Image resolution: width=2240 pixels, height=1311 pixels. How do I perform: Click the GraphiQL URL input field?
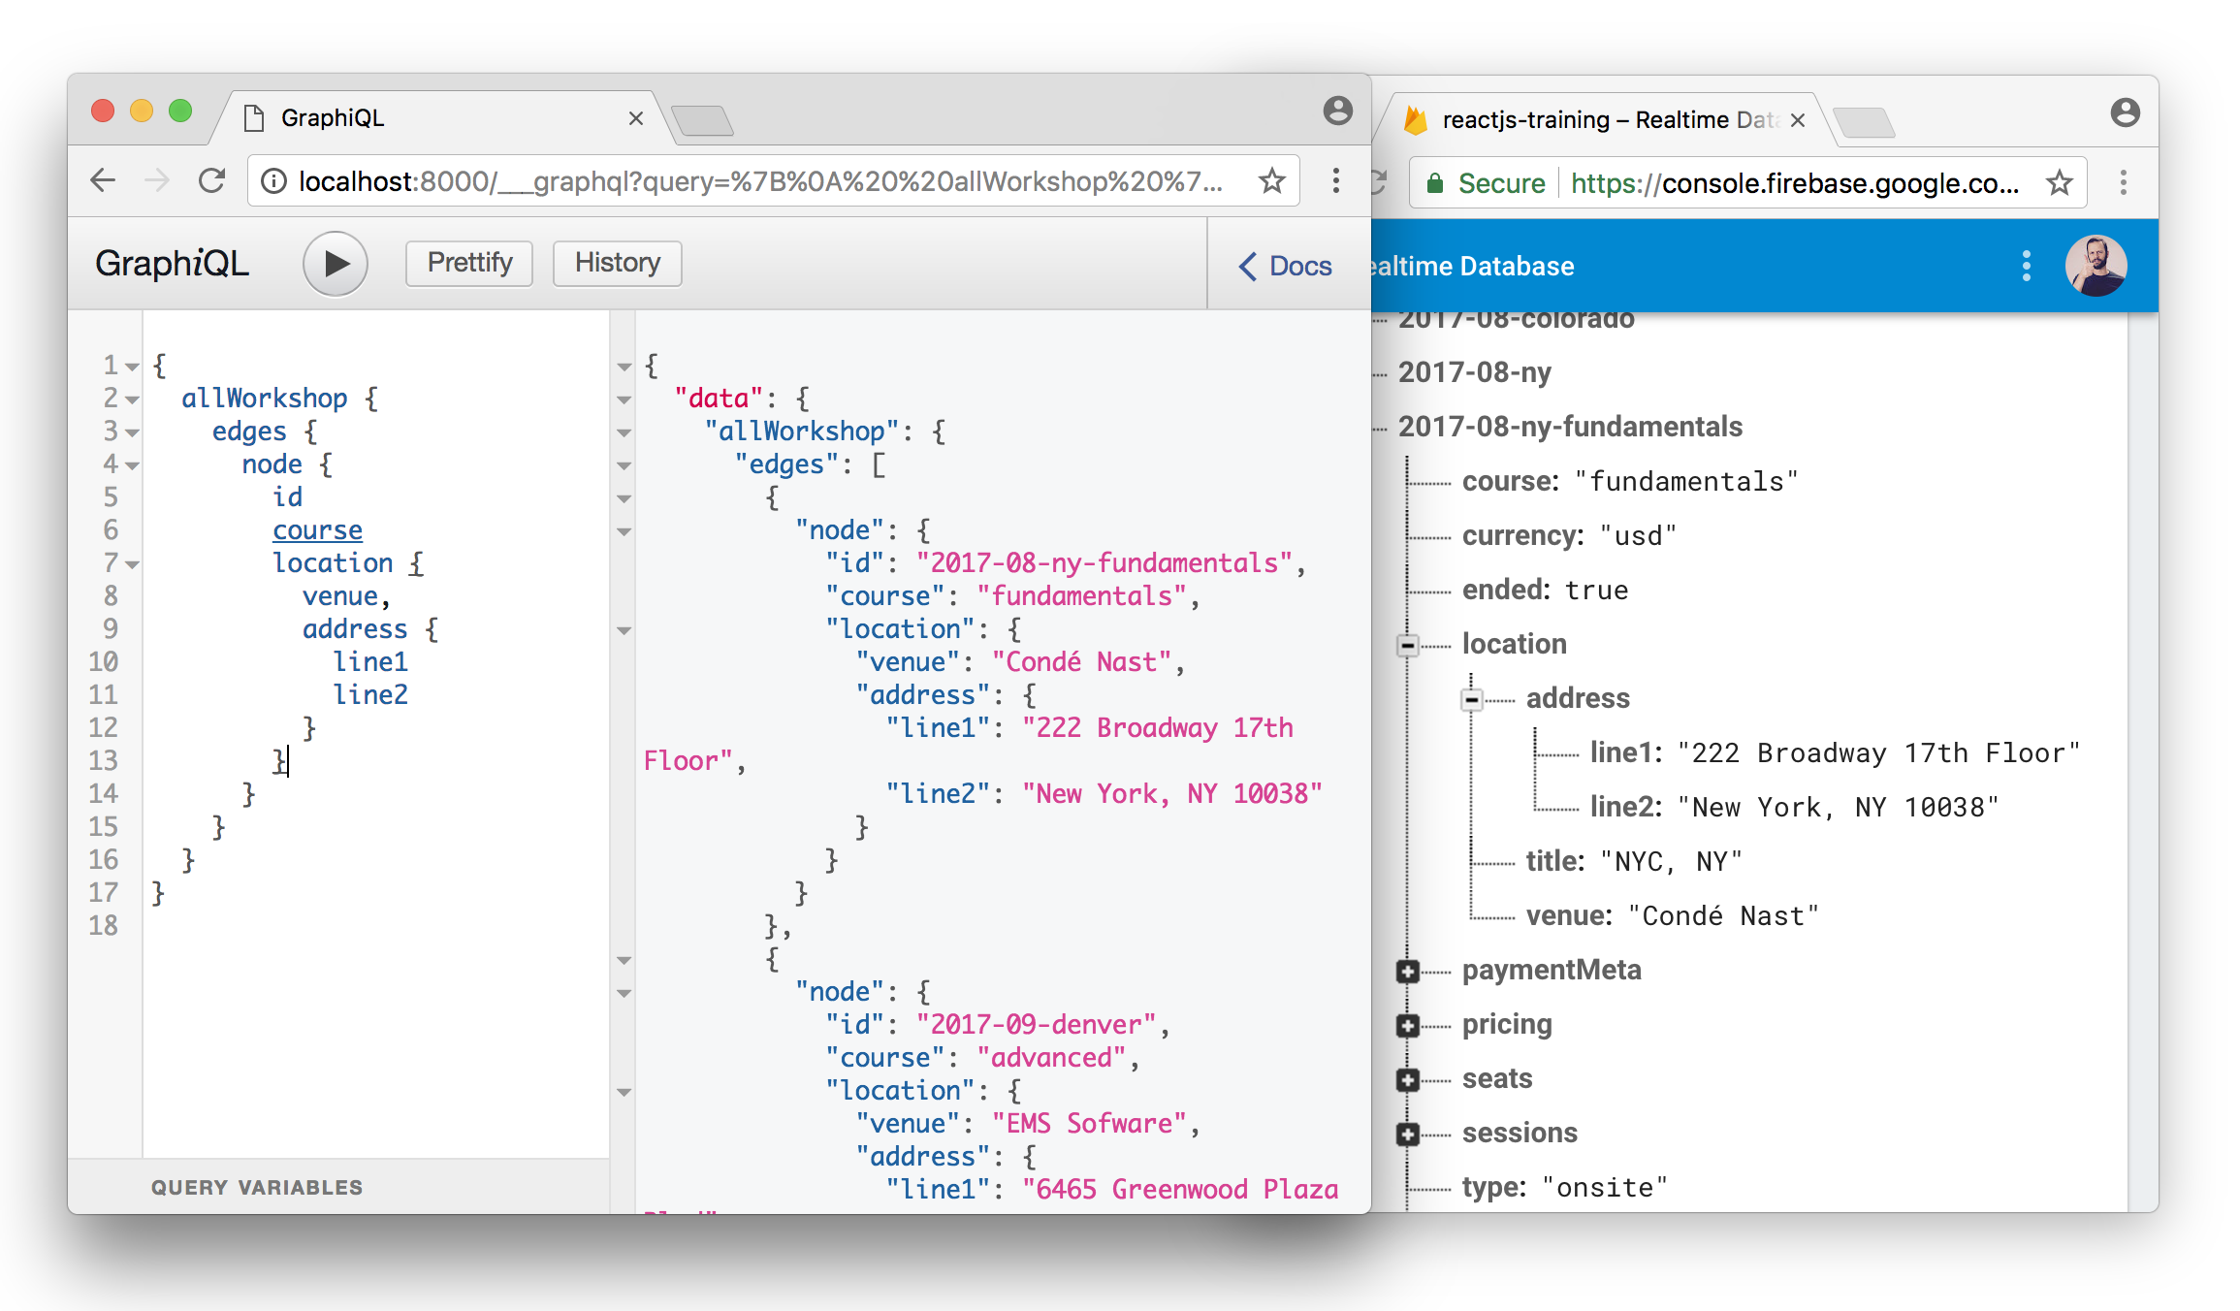click(764, 181)
